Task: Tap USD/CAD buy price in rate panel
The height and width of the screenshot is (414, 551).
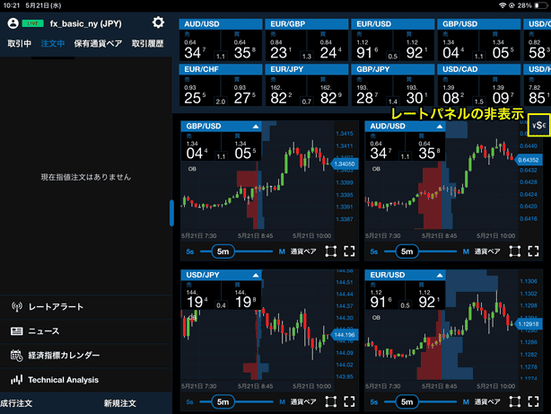Action: click(500, 91)
